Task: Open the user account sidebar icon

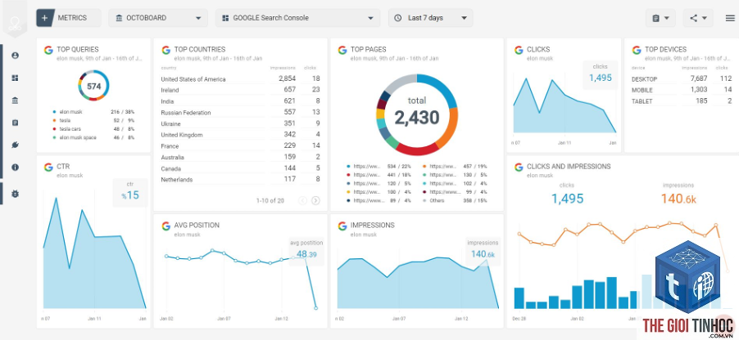Action: tap(15, 56)
